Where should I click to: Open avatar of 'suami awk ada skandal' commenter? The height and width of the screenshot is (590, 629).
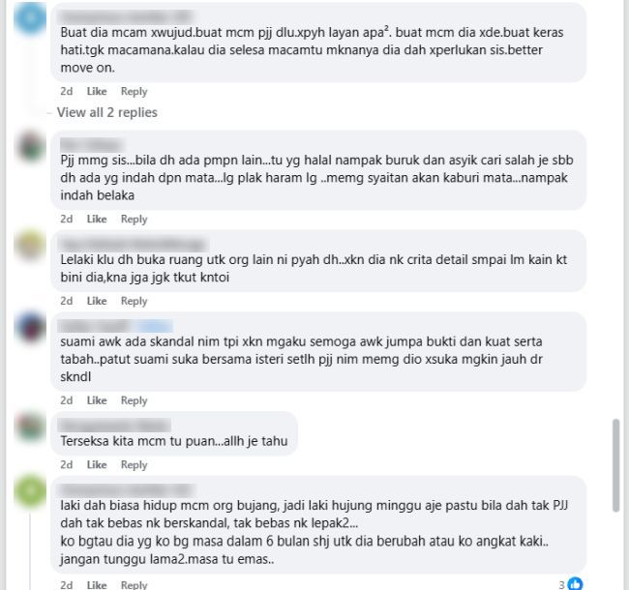[30, 328]
